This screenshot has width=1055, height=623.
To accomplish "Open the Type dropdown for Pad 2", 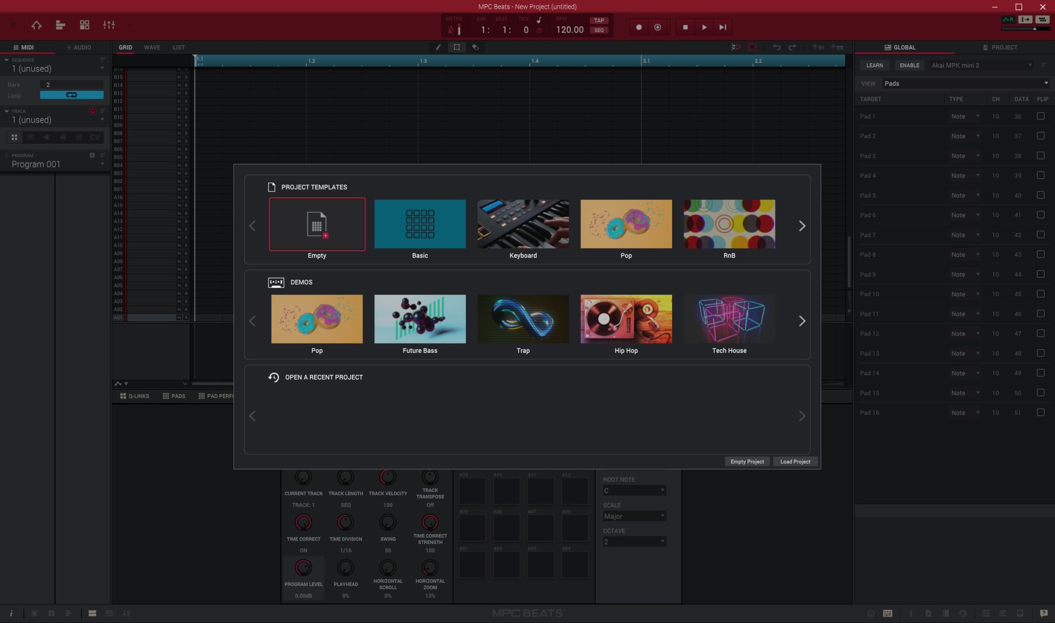I will [965, 136].
